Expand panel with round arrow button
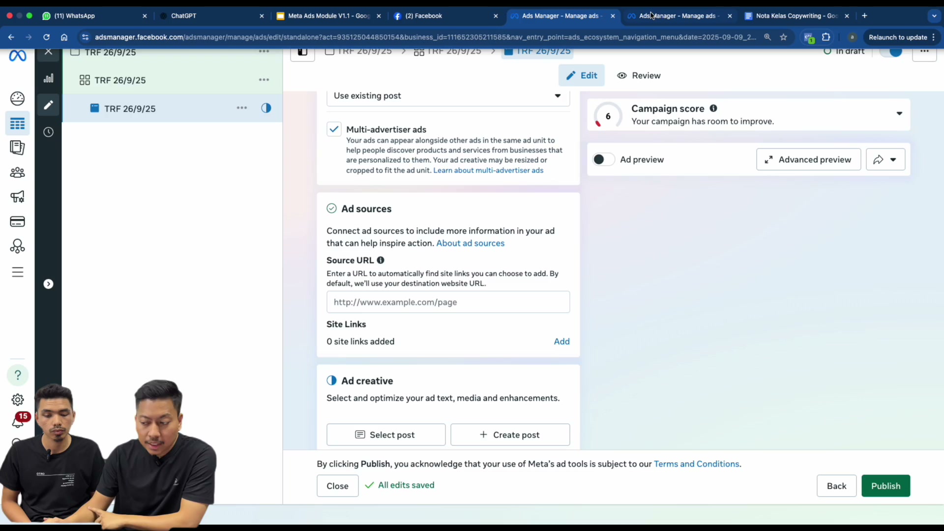The image size is (944, 531). 48,284
